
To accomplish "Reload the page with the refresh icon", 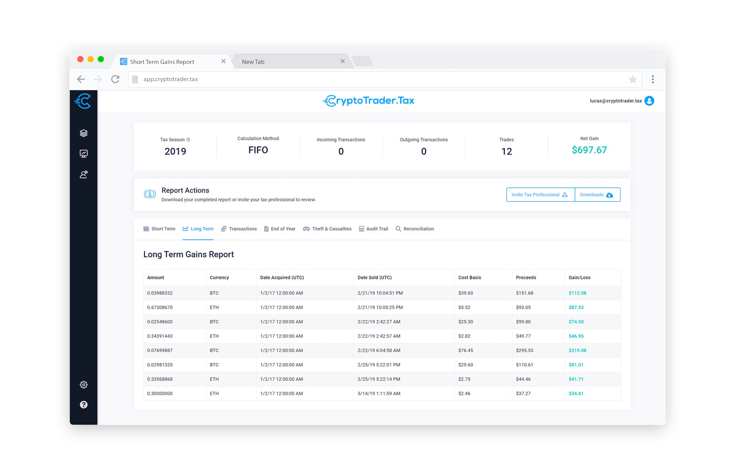I will [115, 79].
